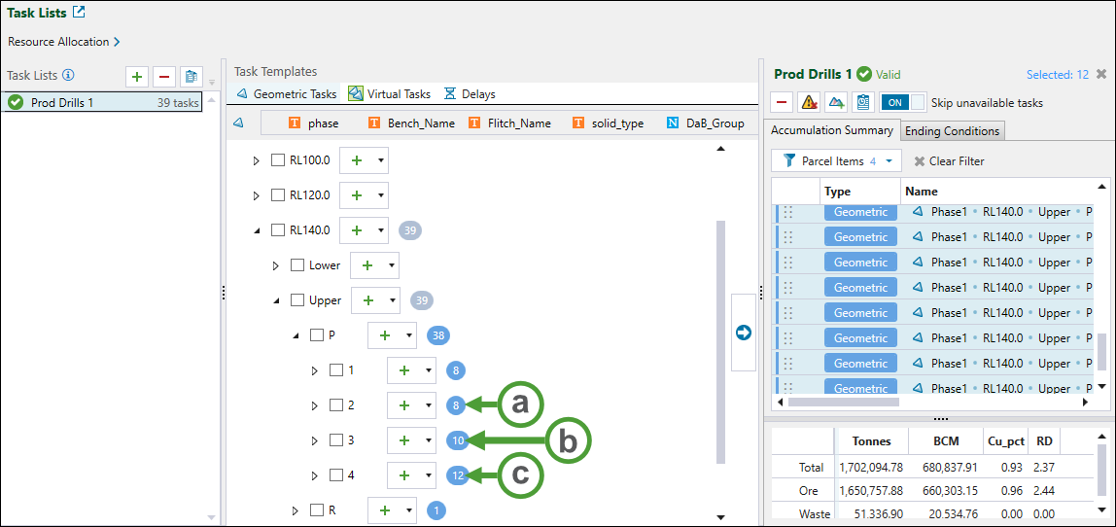Select Prod Drills 1 task list
Screen dimensions: 1116x527
(62, 102)
